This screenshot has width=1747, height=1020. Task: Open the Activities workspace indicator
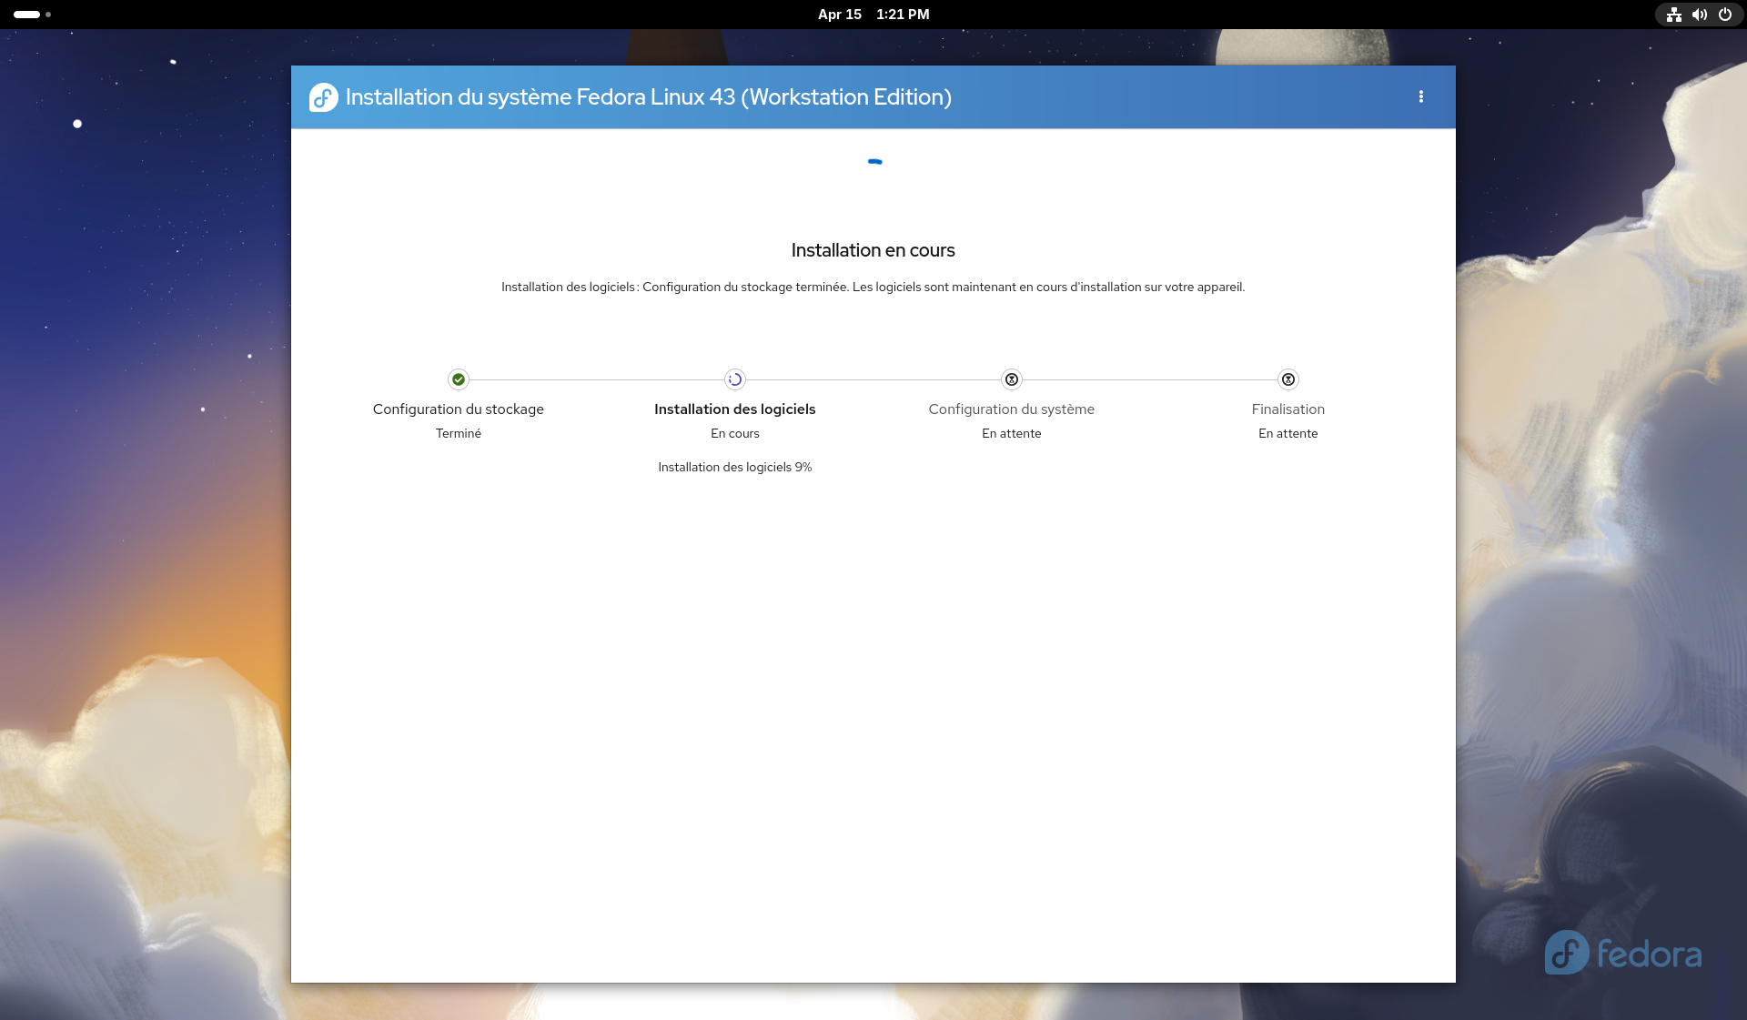(32, 15)
